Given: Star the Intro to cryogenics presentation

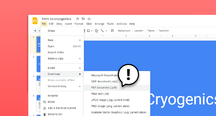Looking at the screenshot, I should tap(77, 19).
